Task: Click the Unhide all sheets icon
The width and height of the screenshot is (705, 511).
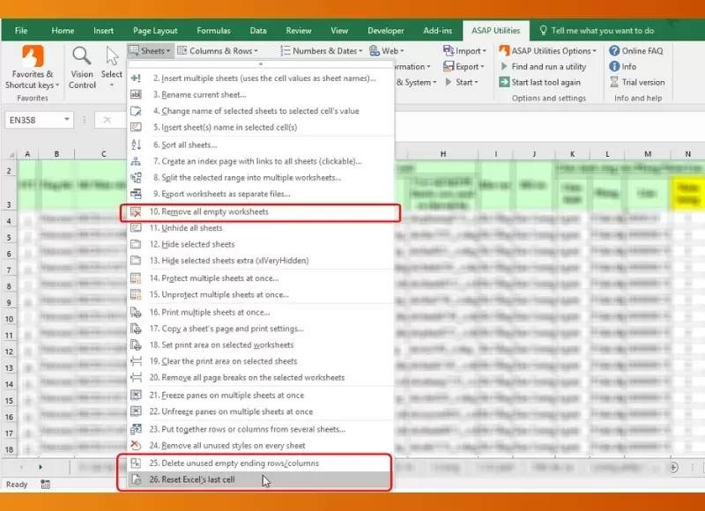Action: coord(136,228)
